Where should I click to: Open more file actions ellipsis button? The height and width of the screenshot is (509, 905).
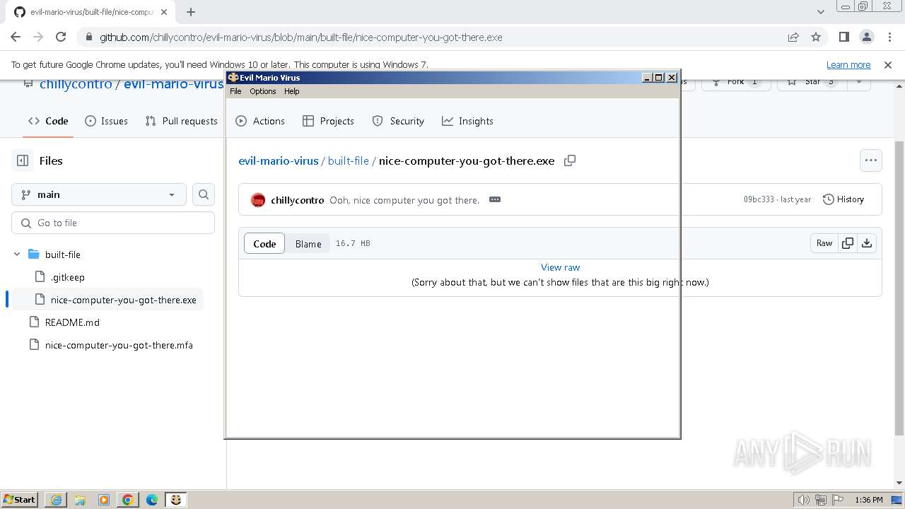[x=871, y=160]
